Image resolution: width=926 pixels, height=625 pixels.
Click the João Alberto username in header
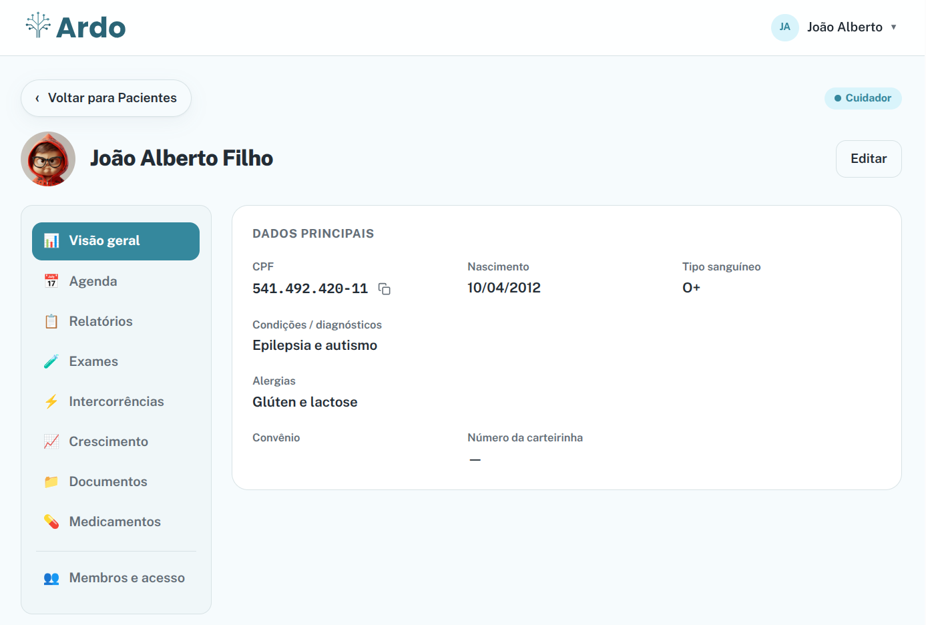(845, 27)
